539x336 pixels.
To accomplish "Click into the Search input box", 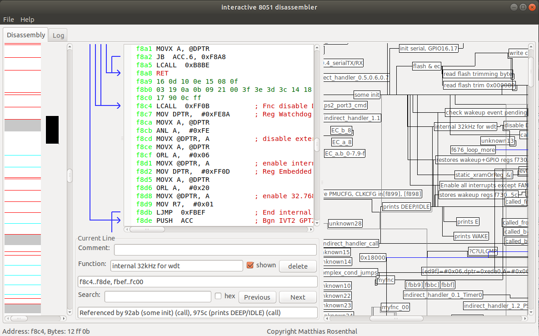I will [157, 296].
